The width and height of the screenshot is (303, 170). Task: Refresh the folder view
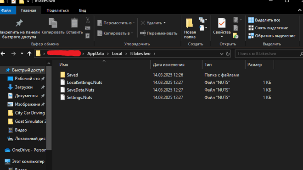(x=228, y=54)
